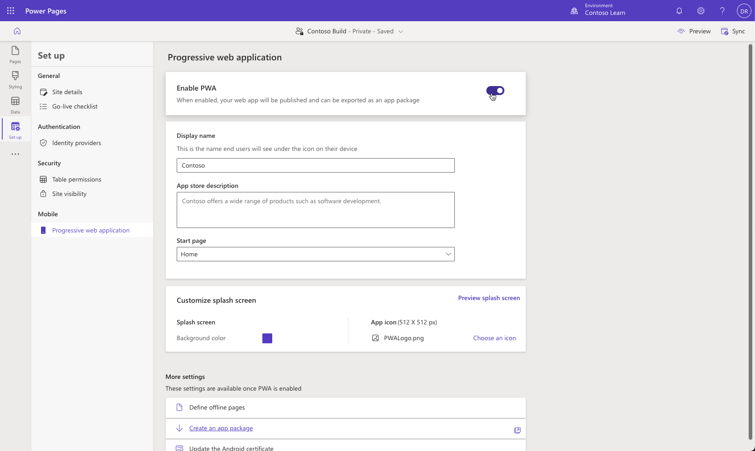This screenshot has width=755, height=451.
Task: Open the Data workspace icon
Action: point(15,105)
